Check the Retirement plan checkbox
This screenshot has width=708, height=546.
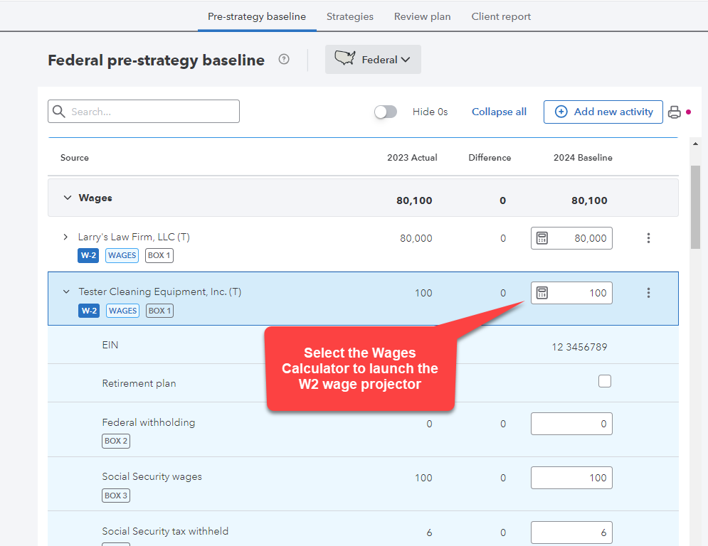pyautogui.click(x=605, y=382)
